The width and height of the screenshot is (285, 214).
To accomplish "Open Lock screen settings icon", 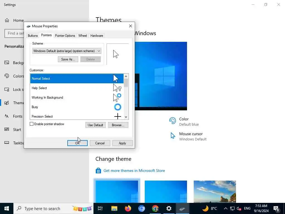I will click(7, 89).
